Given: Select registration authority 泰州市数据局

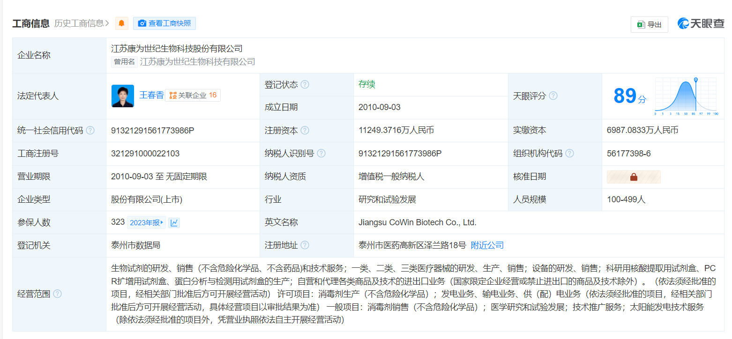Looking at the screenshot, I should [x=136, y=245].
